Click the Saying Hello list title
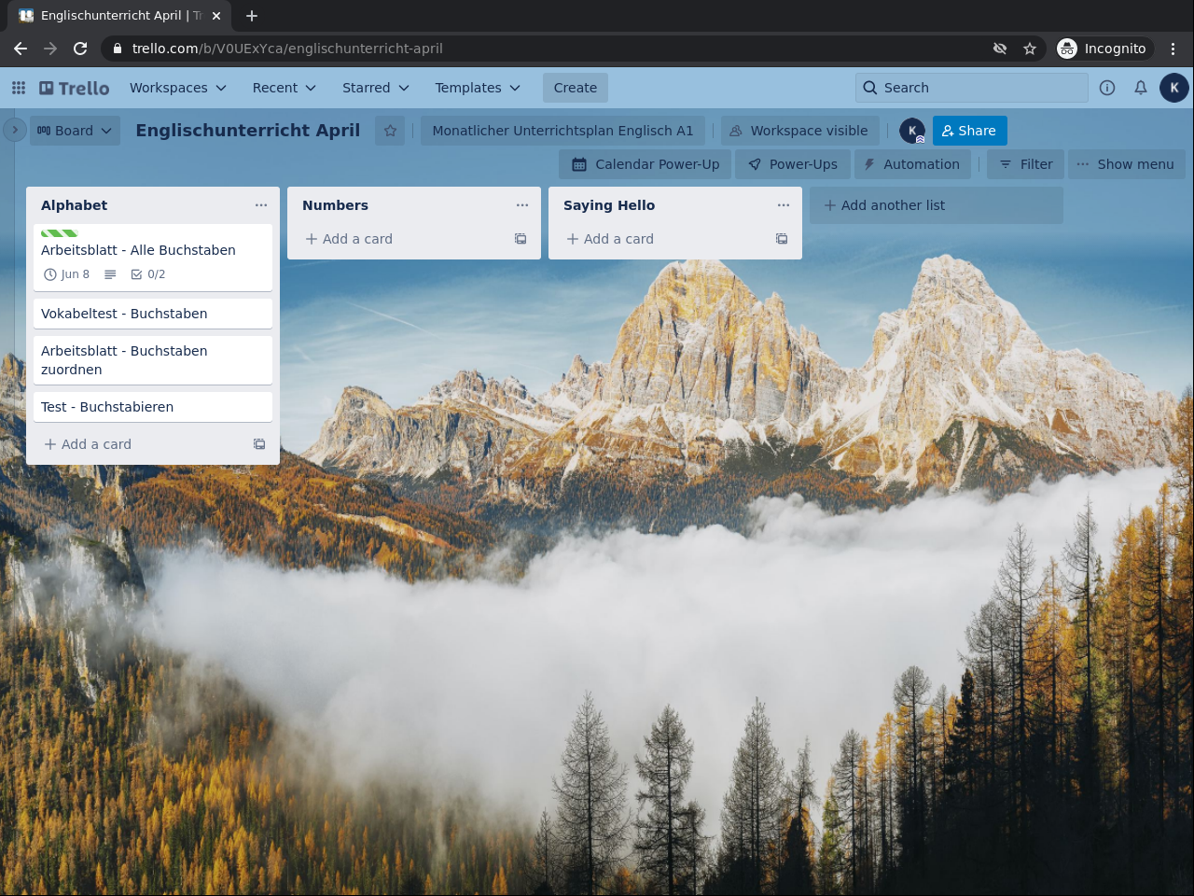The image size is (1194, 896). [x=609, y=205]
